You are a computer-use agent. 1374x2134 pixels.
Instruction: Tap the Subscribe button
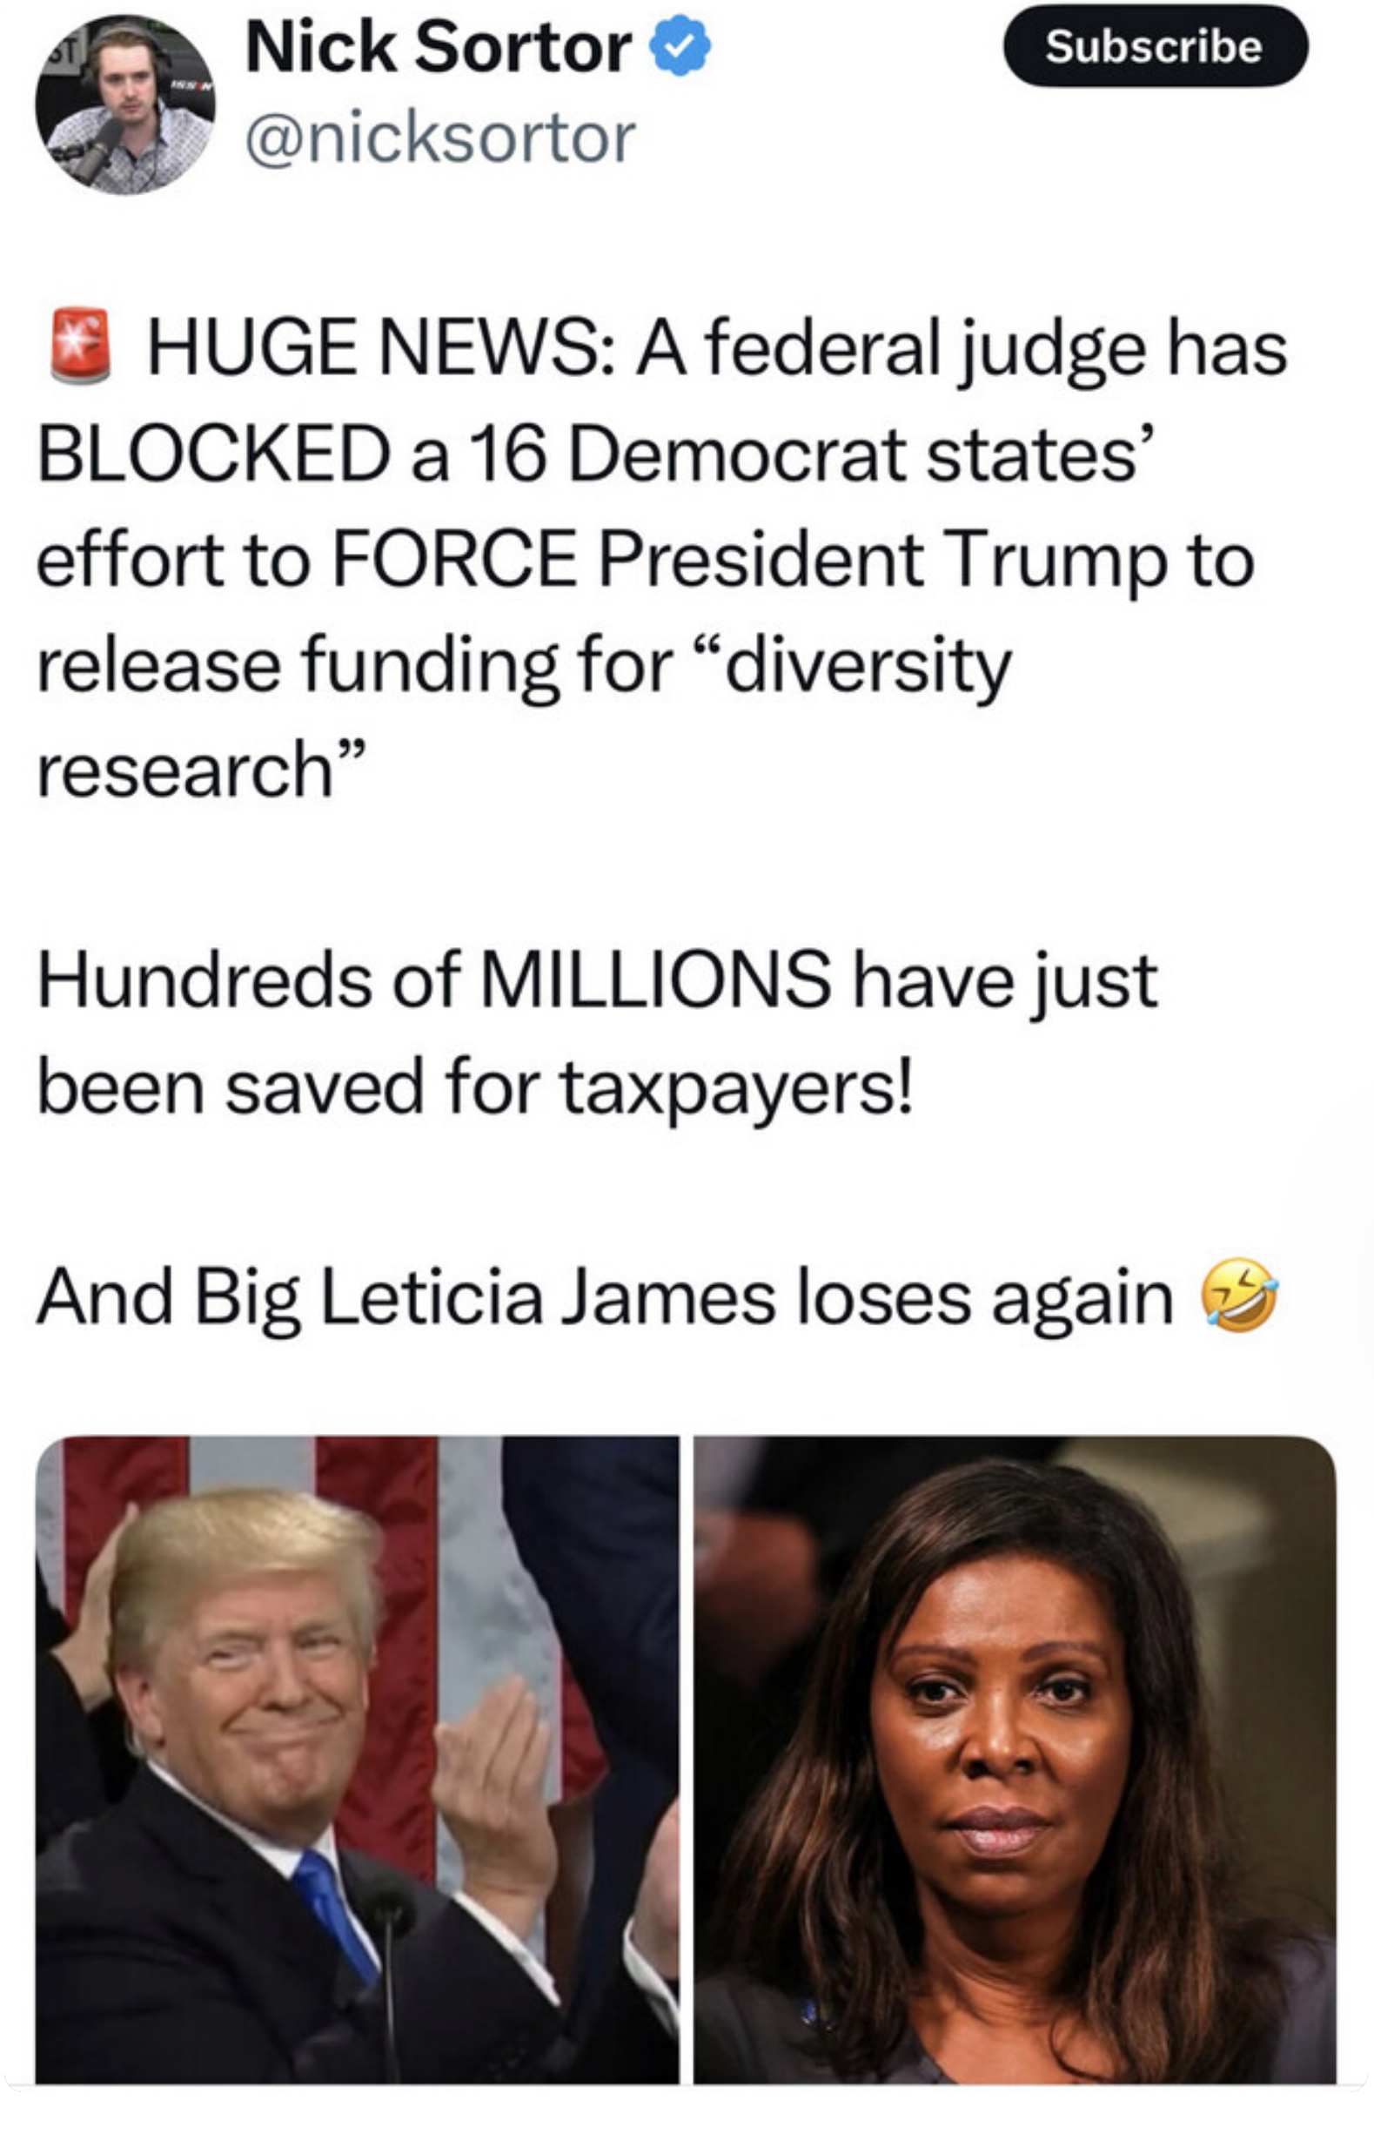(x=1156, y=46)
